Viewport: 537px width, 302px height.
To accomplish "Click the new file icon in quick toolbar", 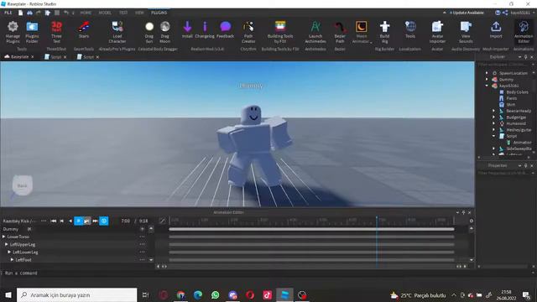I will point(20,13).
